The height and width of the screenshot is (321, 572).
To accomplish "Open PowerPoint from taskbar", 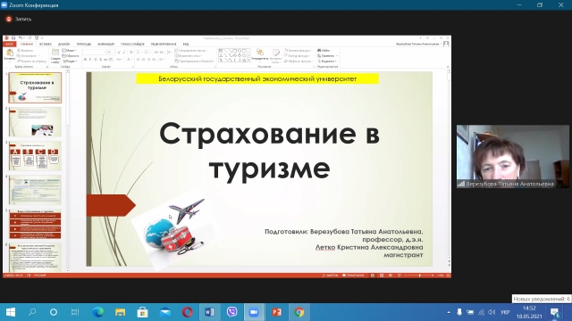I will (x=276, y=312).
